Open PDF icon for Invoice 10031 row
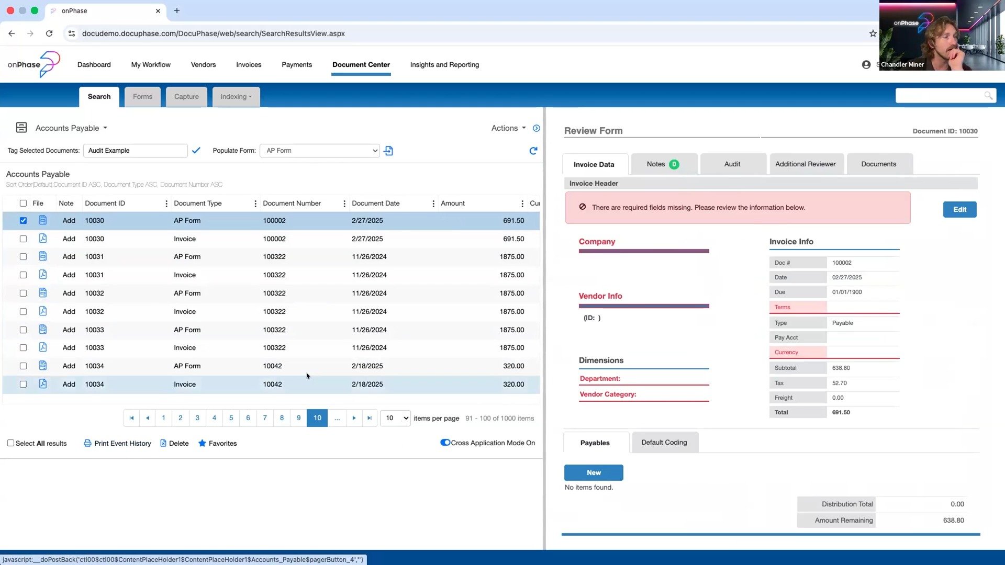Image resolution: width=1005 pixels, height=565 pixels. [x=43, y=275]
